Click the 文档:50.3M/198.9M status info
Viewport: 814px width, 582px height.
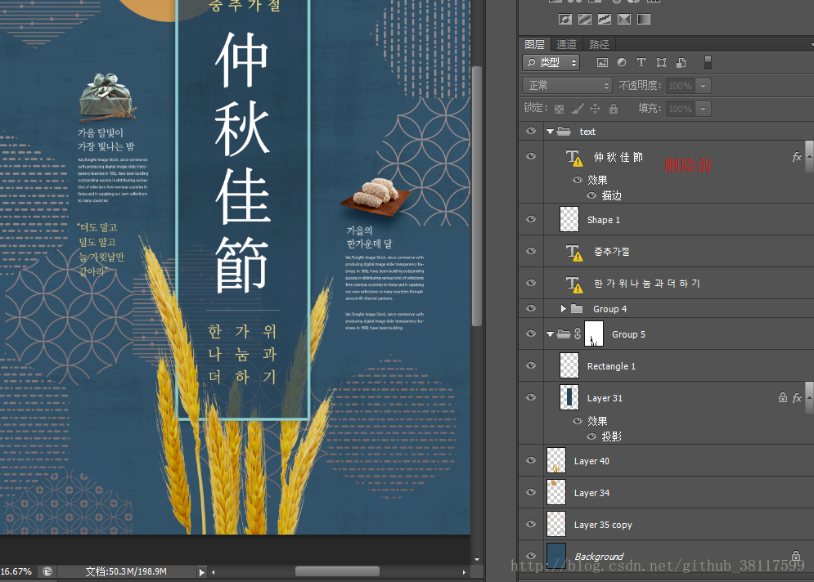pyautogui.click(x=126, y=571)
